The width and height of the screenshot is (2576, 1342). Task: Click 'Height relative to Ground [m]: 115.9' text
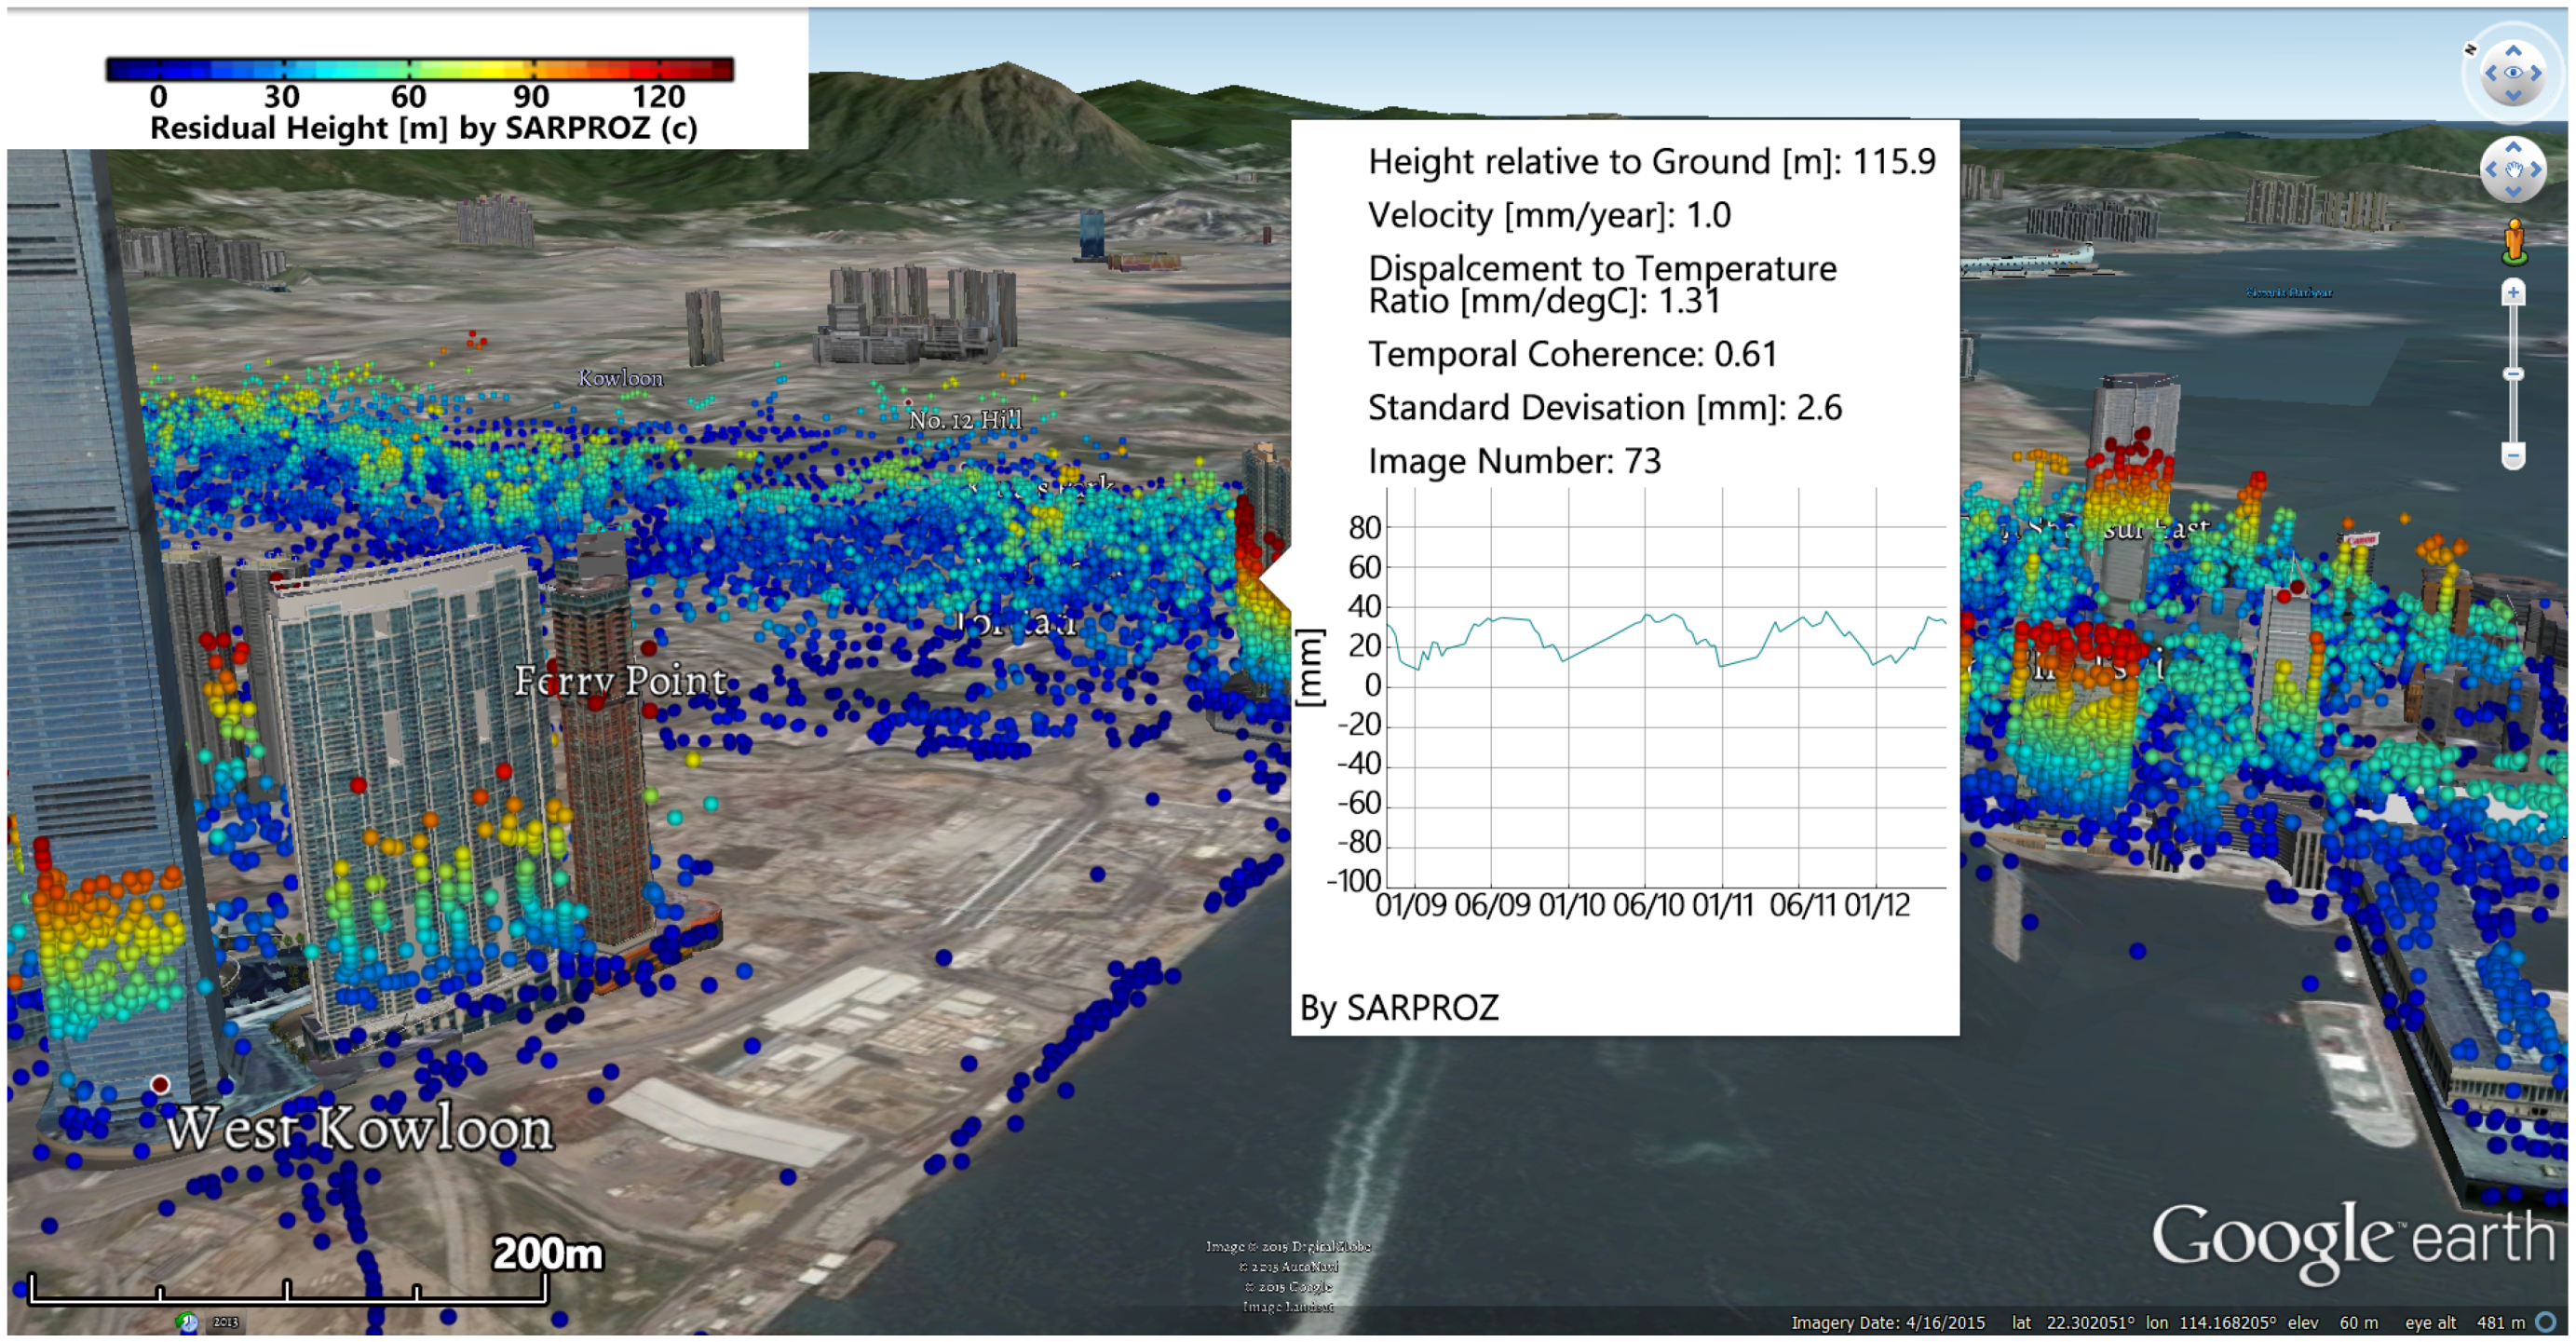pos(1651,162)
